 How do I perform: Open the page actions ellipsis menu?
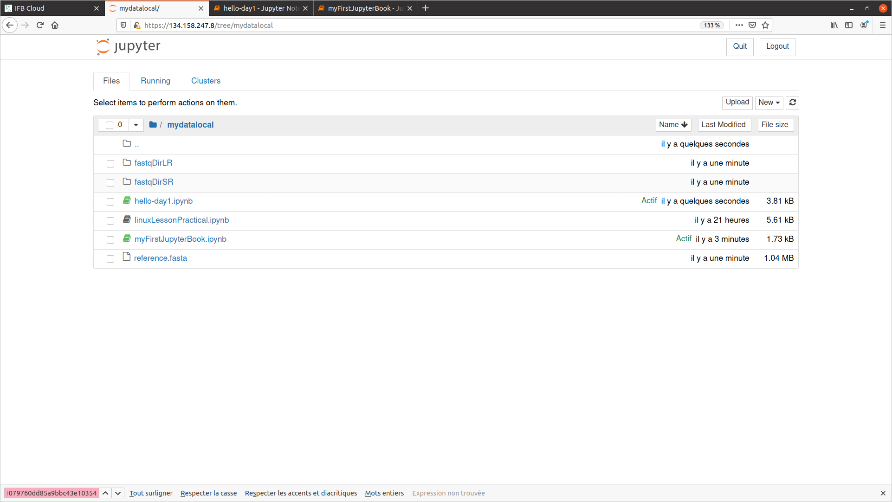tap(739, 25)
